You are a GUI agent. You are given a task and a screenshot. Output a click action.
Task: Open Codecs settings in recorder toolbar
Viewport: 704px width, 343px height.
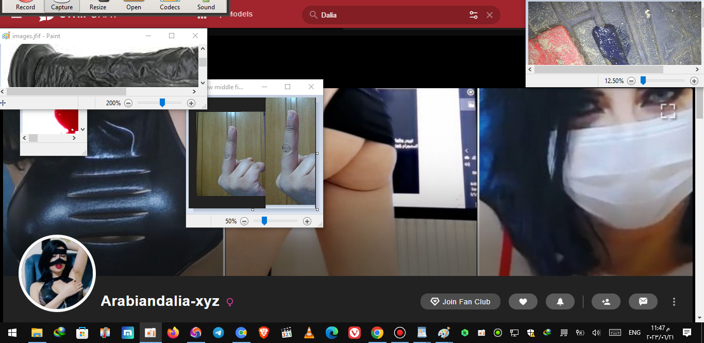(170, 6)
